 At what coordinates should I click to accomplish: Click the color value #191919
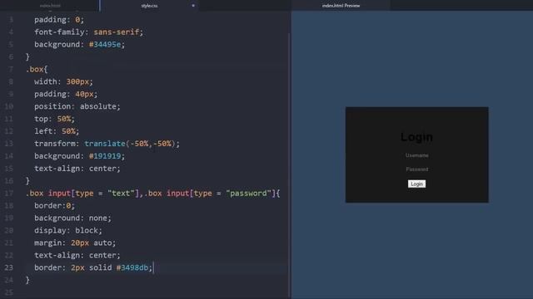click(105, 156)
